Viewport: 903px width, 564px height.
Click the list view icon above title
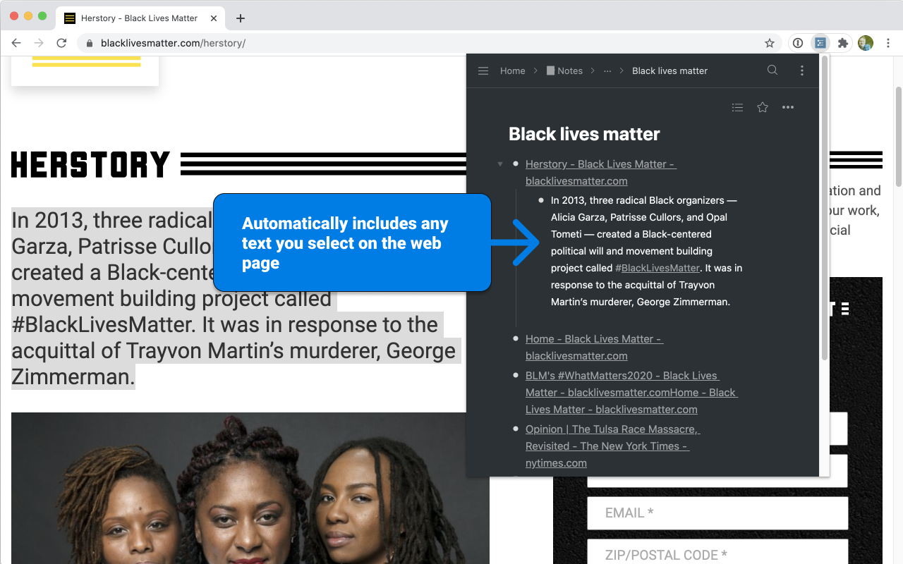(737, 107)
